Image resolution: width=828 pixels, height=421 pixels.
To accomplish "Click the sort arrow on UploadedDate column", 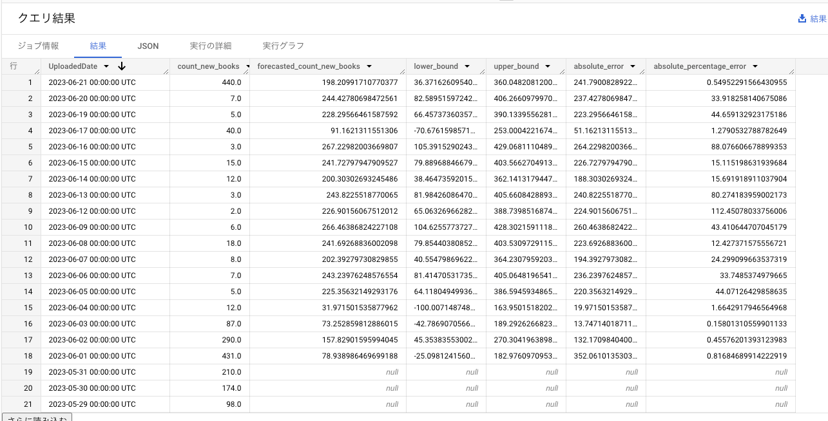I will tap(121, 66).
